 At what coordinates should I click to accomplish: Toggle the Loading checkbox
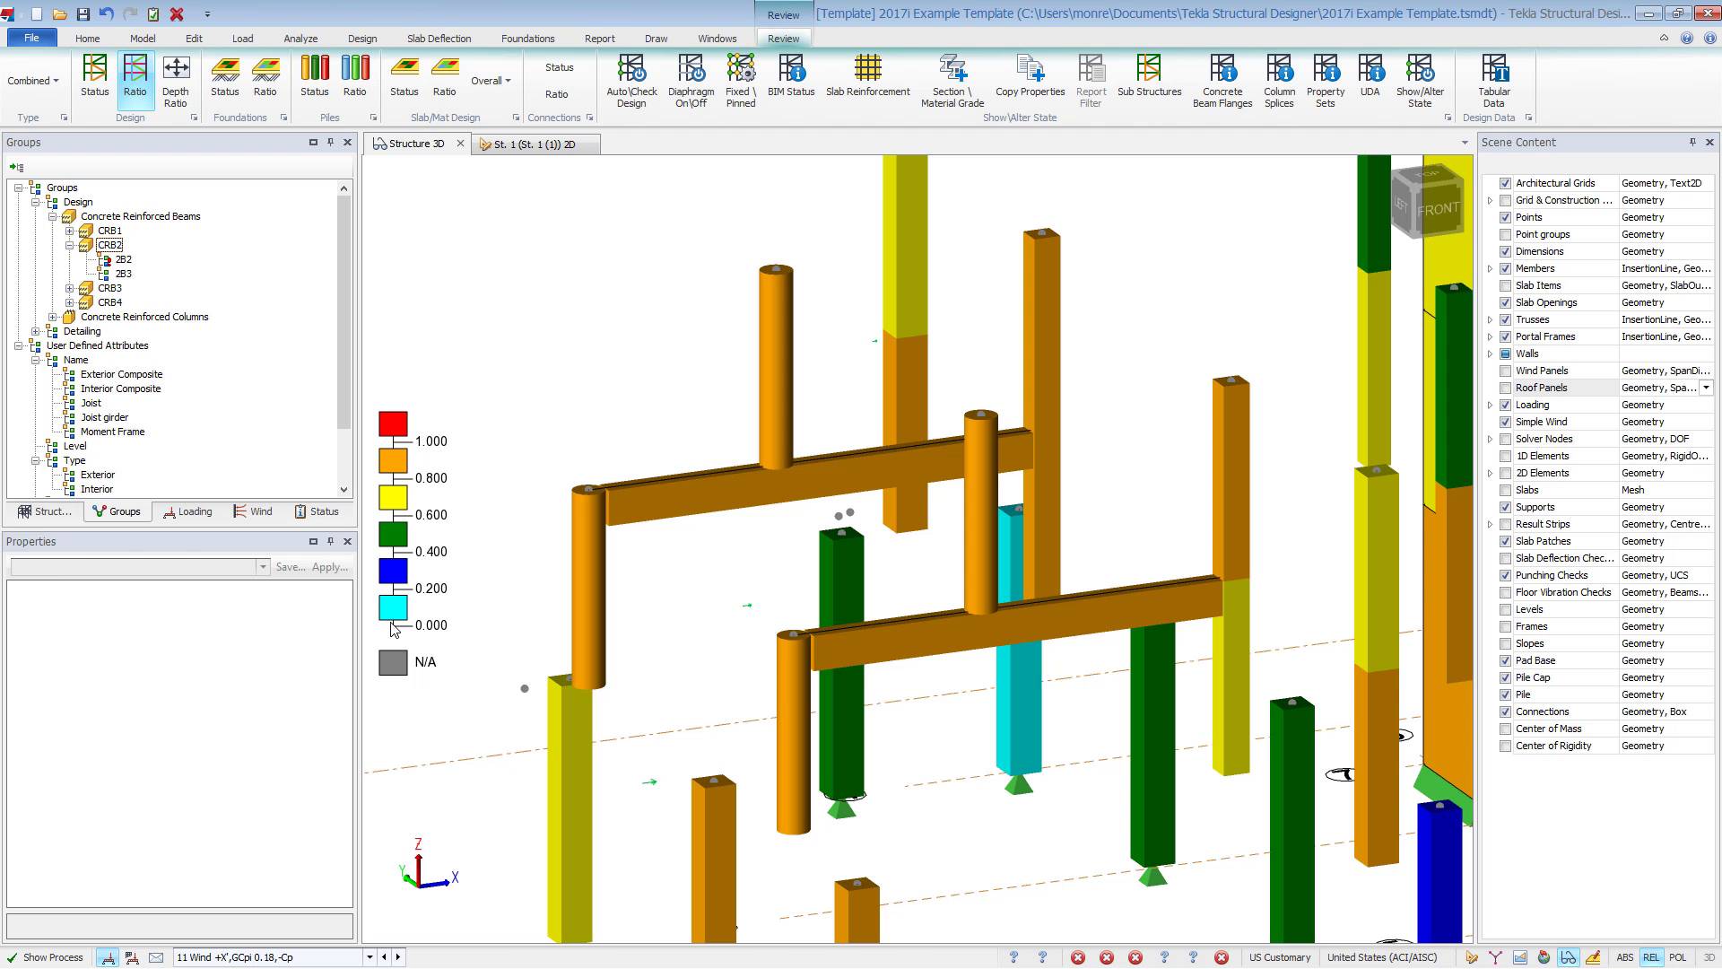click(1505, 405)
